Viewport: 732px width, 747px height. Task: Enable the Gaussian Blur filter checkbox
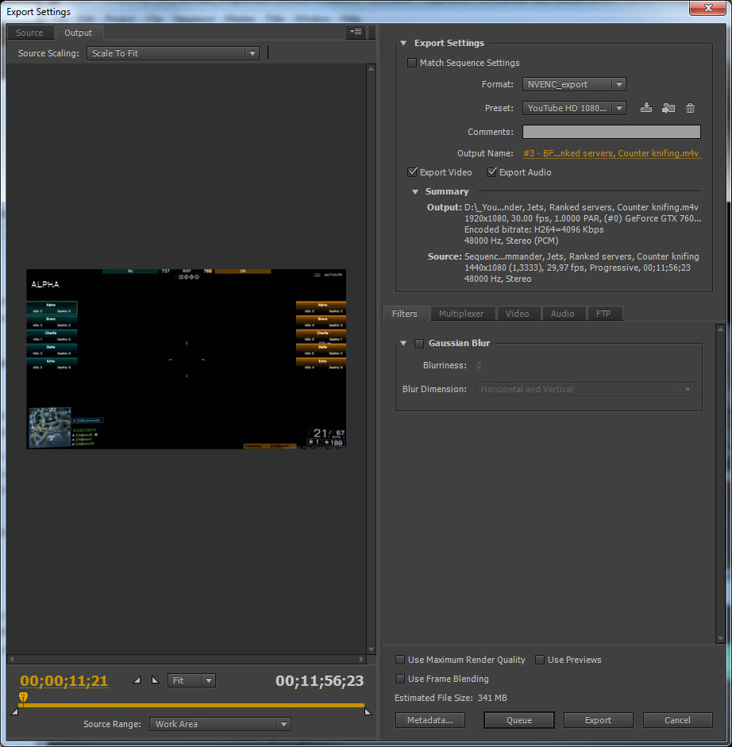click(x=419, y=343)
